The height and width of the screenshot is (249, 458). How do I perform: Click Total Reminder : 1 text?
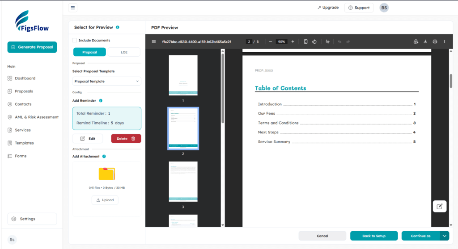pyautogui.click(x=93, y=113)
